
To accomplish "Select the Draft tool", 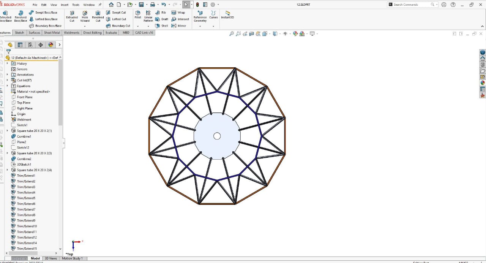I will click(162, 19).
